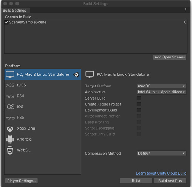Image resolution: width=192 pixels, height=187 pixels.
Task: Open the Compression Method dropdown
Action: [x=161, y=153]
